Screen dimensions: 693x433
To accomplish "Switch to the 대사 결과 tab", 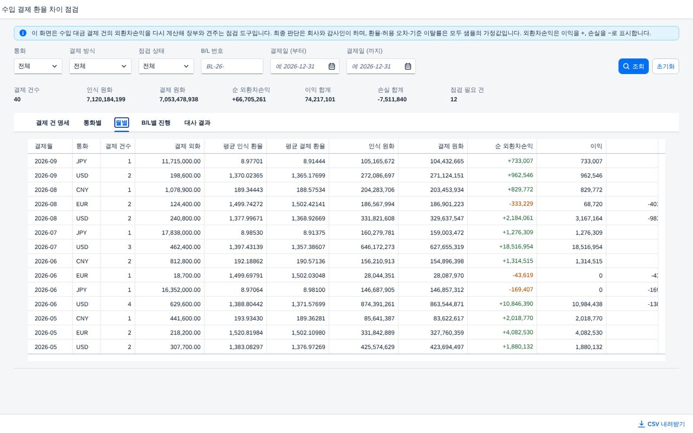I will tap(197, 123).
